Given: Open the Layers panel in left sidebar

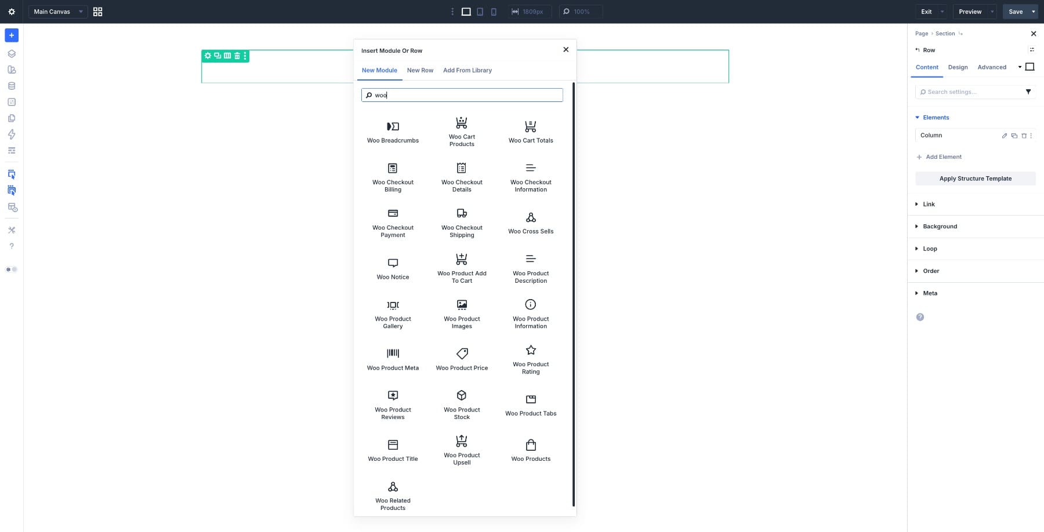Looking at the screenshot, I should pos(12,54).
